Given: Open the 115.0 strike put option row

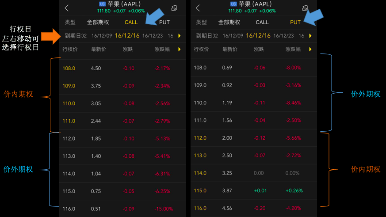Looking at the screenshot, I should pos(253,190).
